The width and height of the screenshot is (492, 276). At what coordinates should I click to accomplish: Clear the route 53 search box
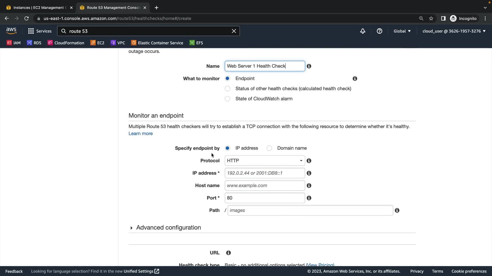click(x=234, y=31)
